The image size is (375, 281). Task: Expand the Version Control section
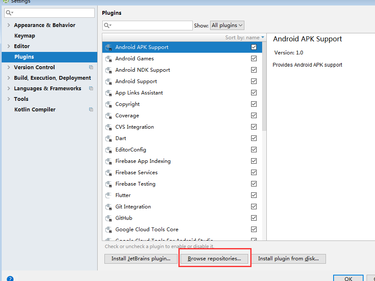click(9, 68)
